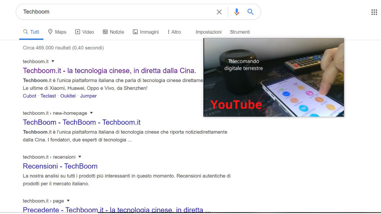Follow the Oukitel sitelink
Screen dimensions: 381x214
tap(68, 96)
